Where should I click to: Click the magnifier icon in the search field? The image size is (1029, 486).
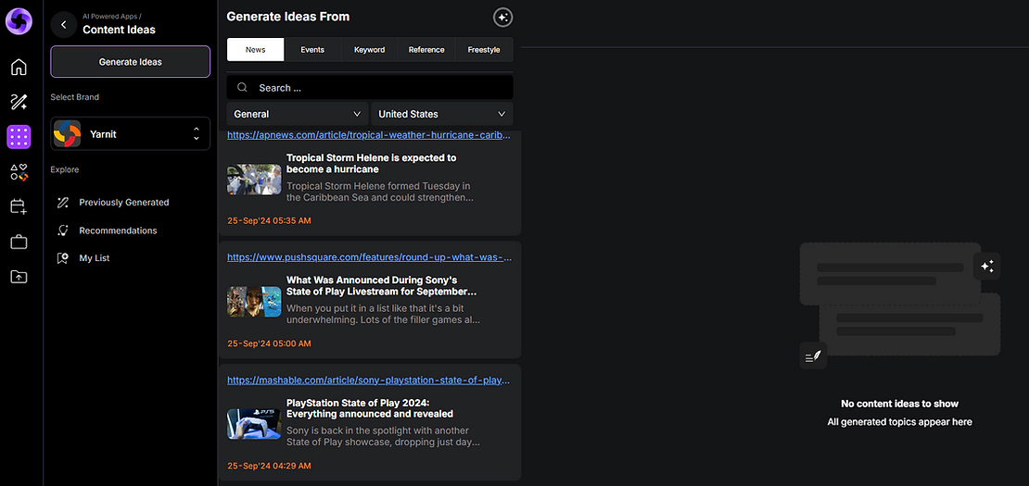tap(242, 88)
